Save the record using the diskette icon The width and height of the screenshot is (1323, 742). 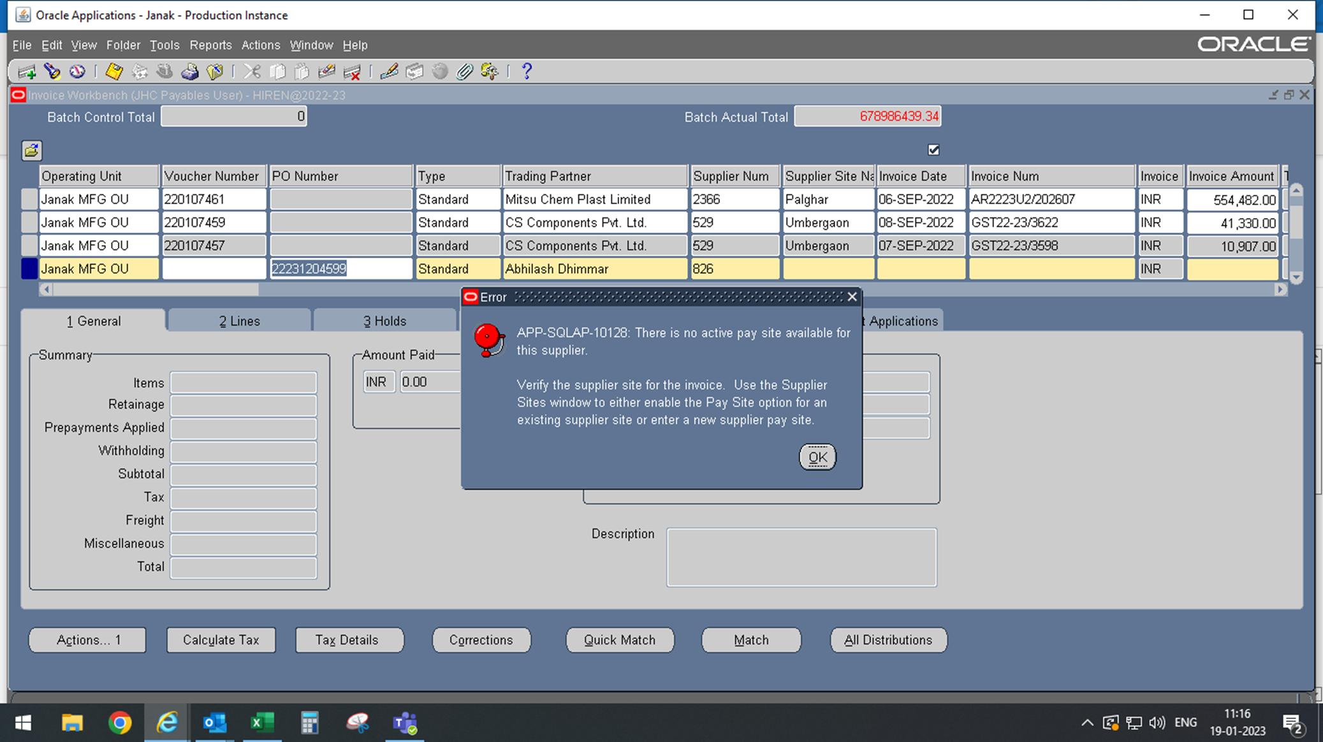coord(113,71)
